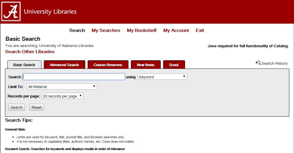Click the Search button
294x153 pixels.
click(17, 107)
